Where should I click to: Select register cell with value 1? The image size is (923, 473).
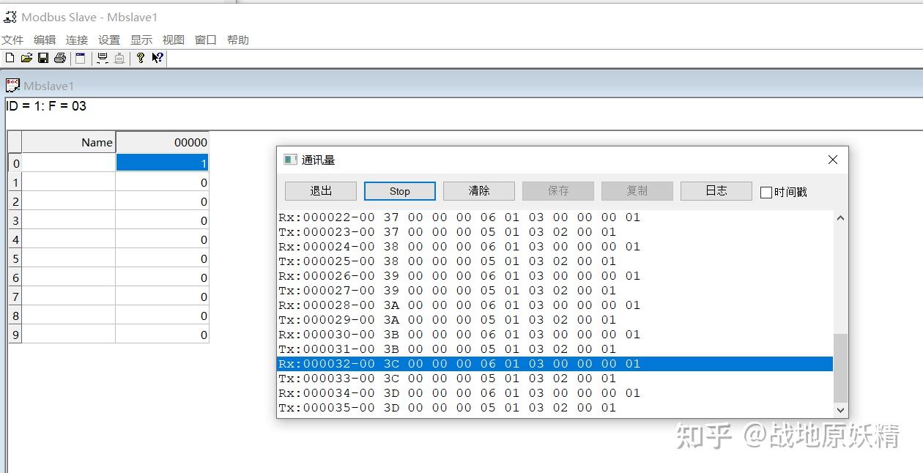coord(162,163)
